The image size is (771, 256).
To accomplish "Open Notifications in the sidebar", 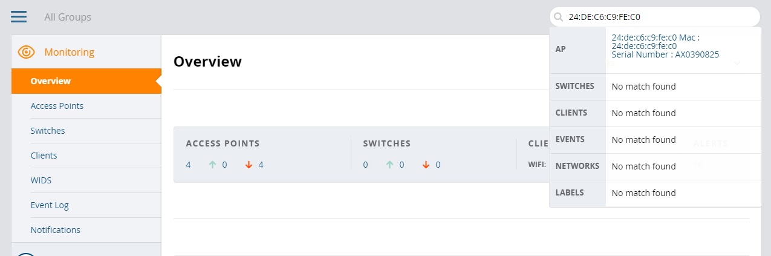I will 56,230.
